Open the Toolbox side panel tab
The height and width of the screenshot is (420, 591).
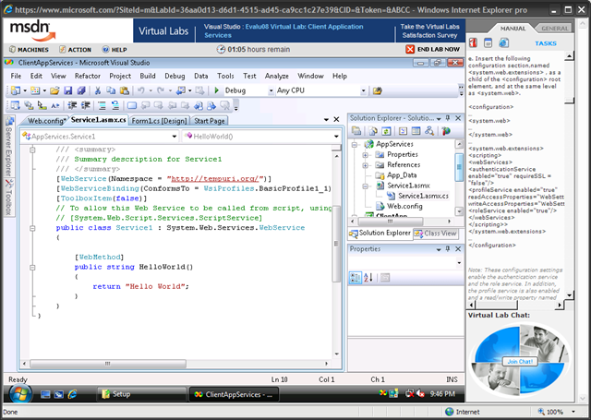click(9, 198)
